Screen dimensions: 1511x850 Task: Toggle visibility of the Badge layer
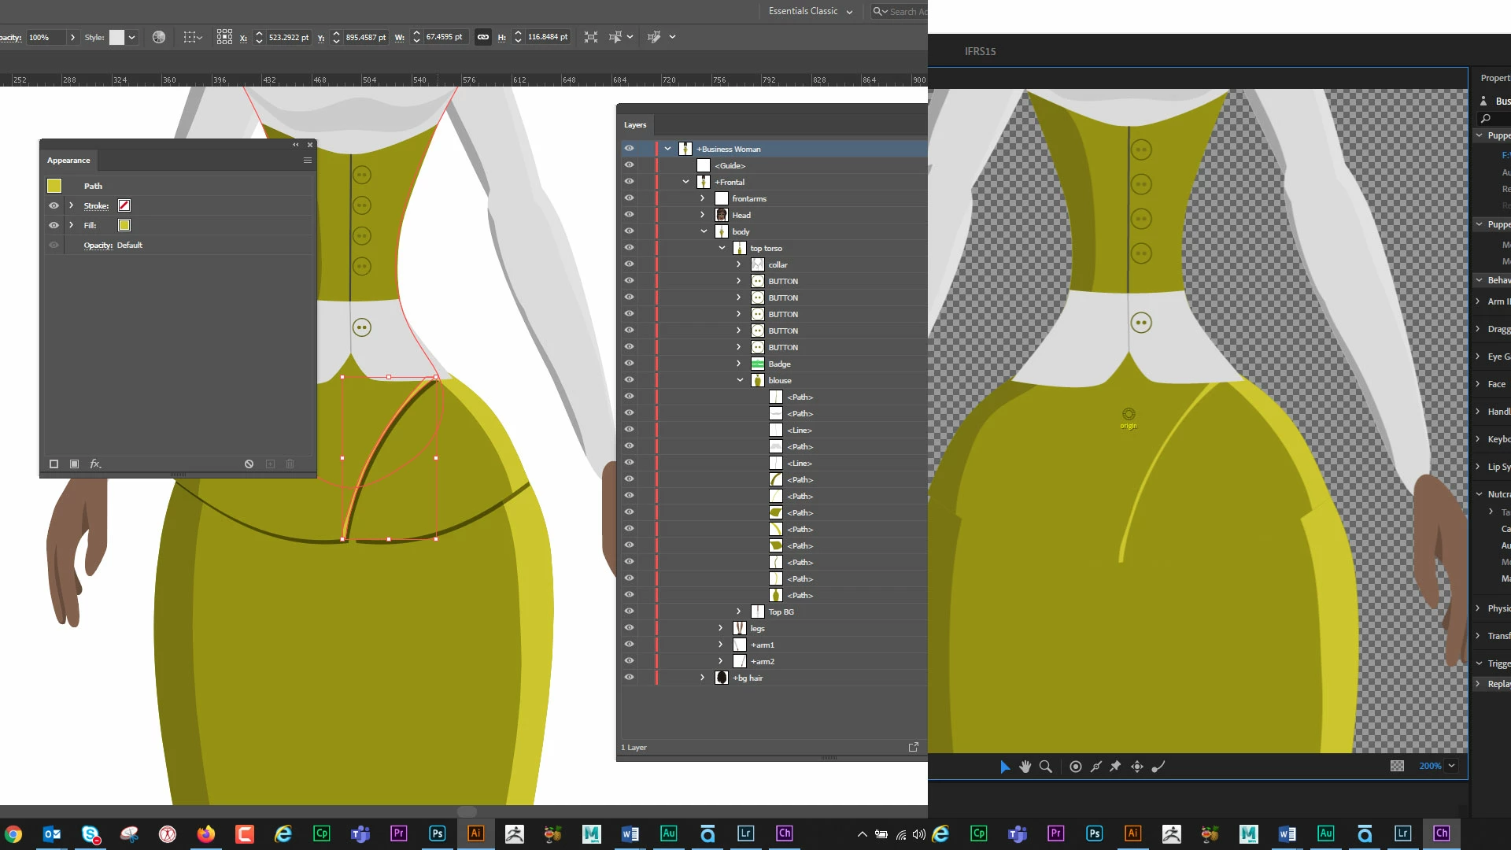point(629,364)
